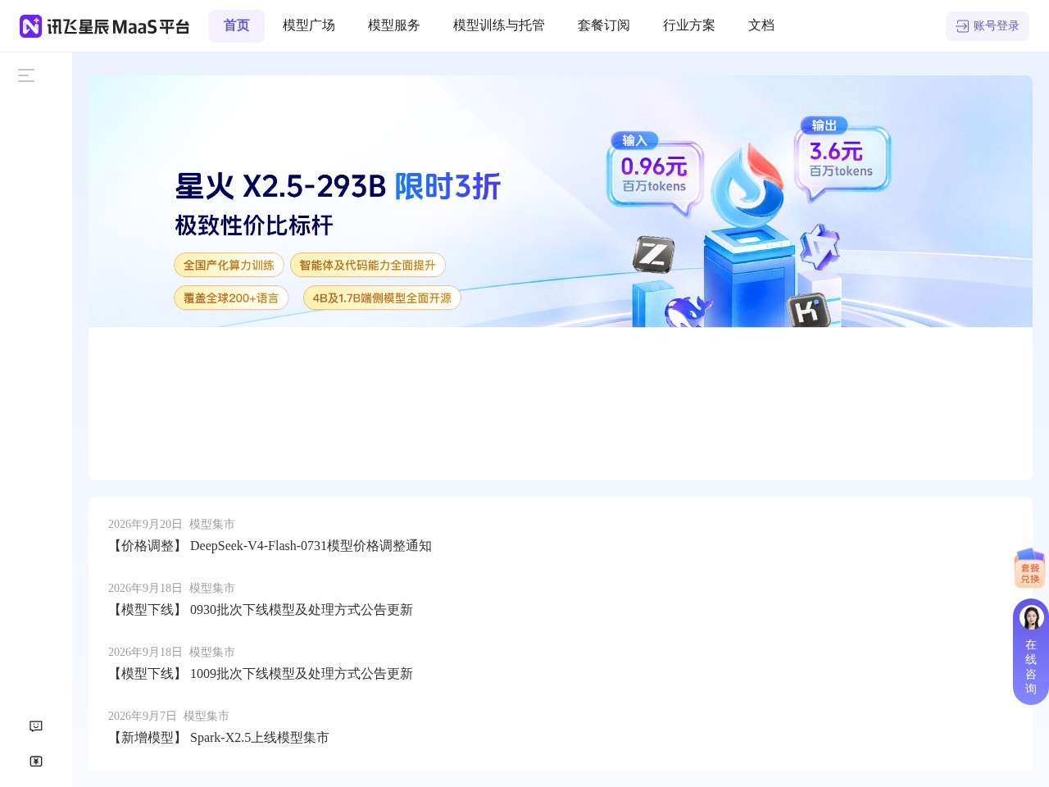Click the purple star icon in the banner
This screenshot has width=1049, height=787.
820,247
